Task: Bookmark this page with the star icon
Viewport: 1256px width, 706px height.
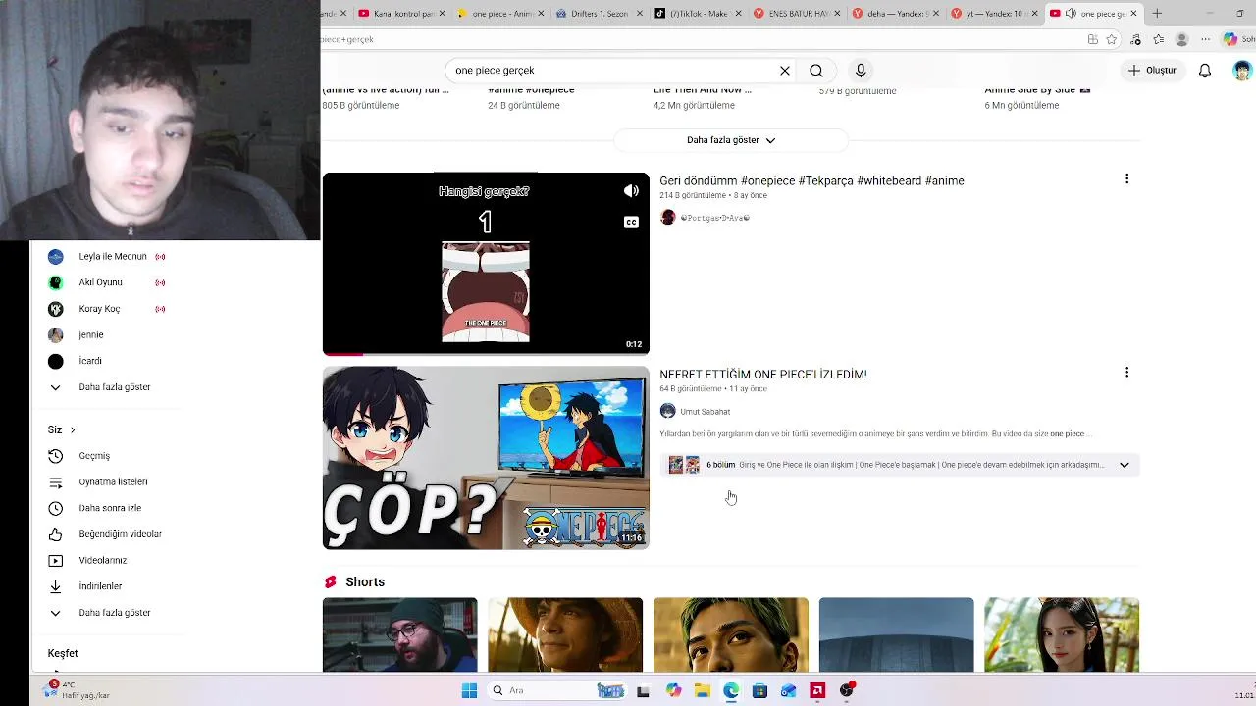Action: click(x=1112, y=39)
